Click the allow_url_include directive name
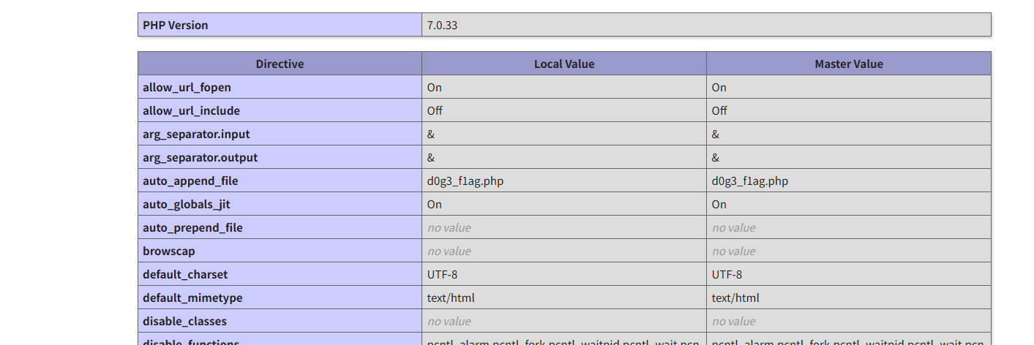Viewport: 1034px width, 345px height. pyautogui.click(x=191, y=110)
